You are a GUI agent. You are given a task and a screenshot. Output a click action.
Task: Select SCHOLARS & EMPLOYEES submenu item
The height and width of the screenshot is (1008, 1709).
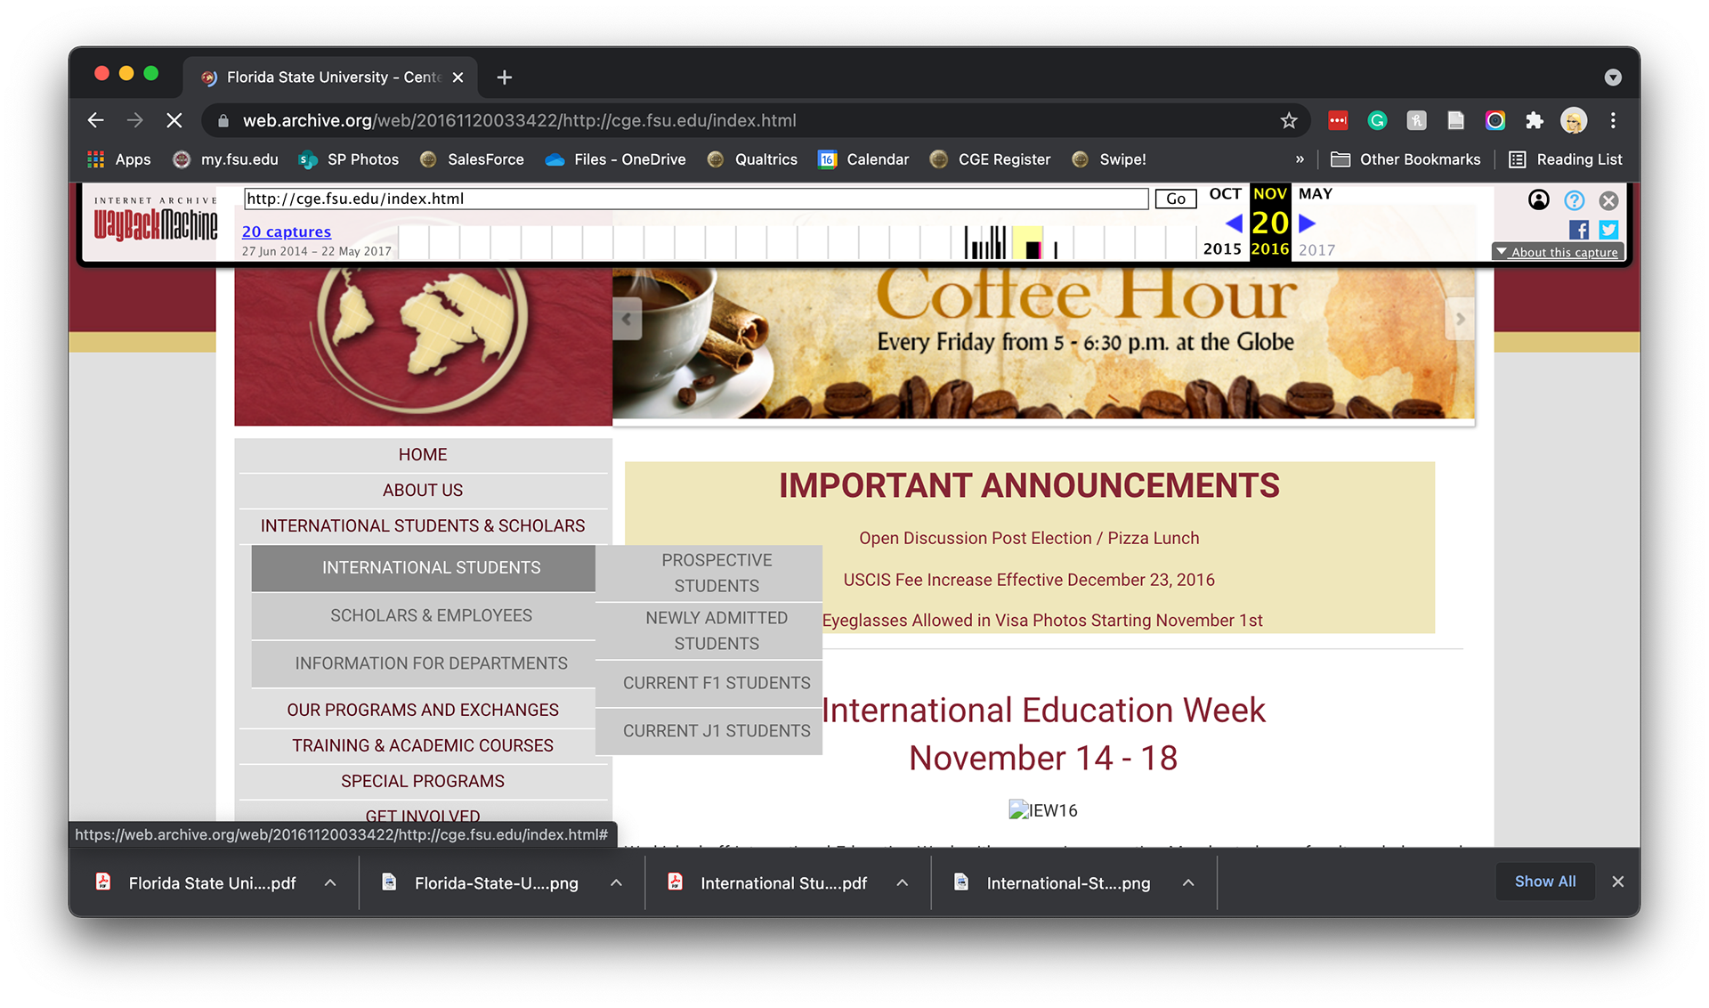coord(424,616)
